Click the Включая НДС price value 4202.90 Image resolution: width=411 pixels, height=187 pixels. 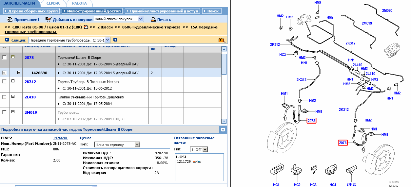(161, 153)
